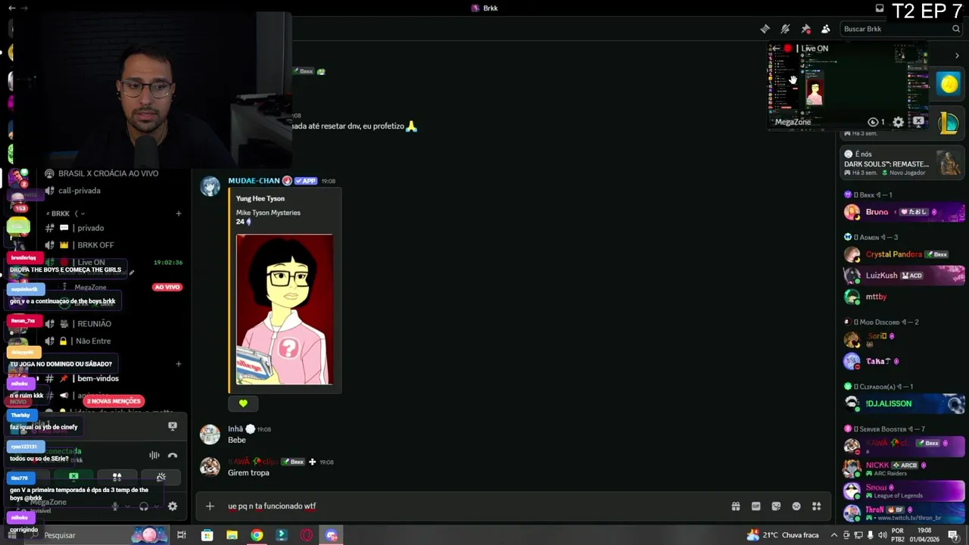The height and width of the screenshot is (545, 969).
Task: Open the inbox icon in title bar
Action: click(880, 8)
